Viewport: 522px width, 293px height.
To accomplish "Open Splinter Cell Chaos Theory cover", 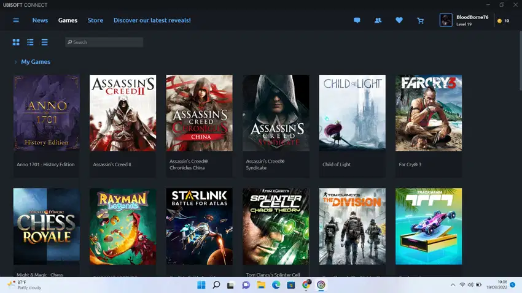I will point(276,227).
